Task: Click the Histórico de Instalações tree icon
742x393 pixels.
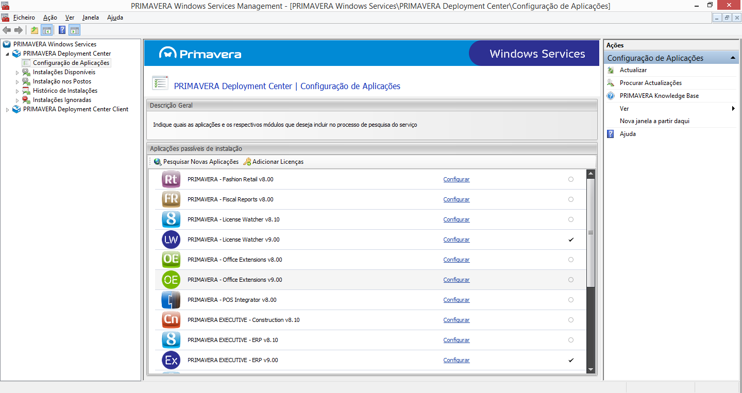Action: pos(26,91)
